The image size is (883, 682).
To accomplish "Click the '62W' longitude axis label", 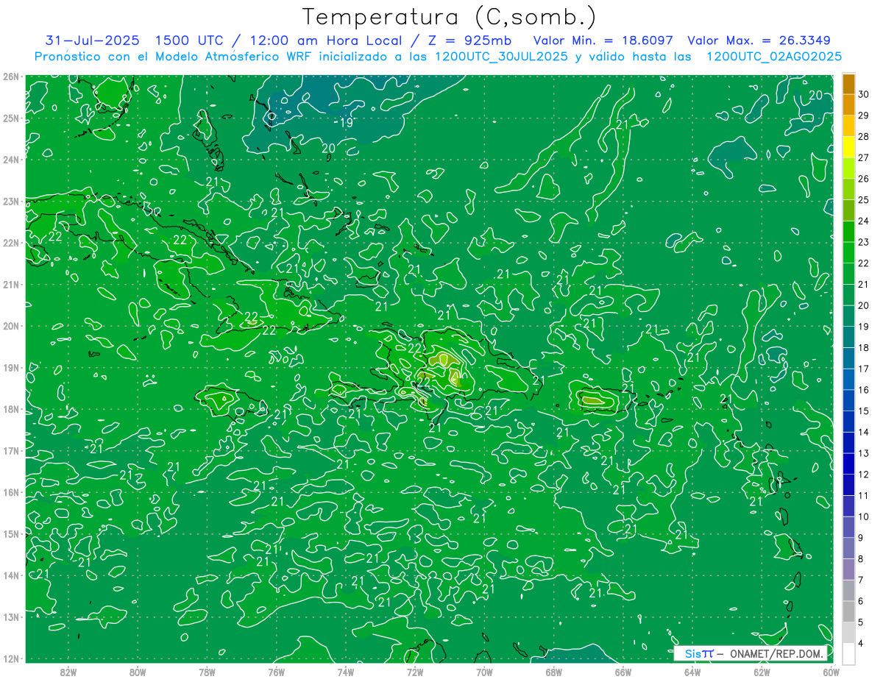I will coord(762,672).
